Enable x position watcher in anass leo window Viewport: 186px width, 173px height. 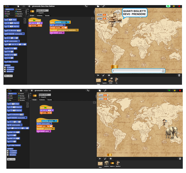point(8,151)
